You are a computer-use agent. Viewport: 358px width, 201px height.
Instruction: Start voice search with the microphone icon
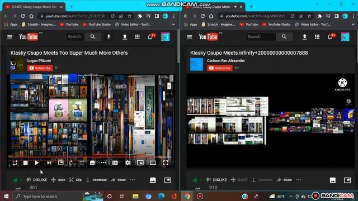coord(109,37)
